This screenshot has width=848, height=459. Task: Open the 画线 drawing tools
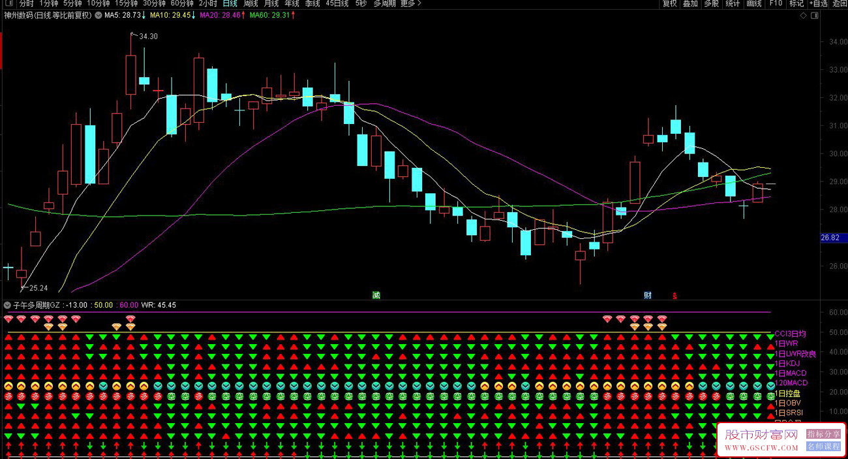[x=754, y=3]
